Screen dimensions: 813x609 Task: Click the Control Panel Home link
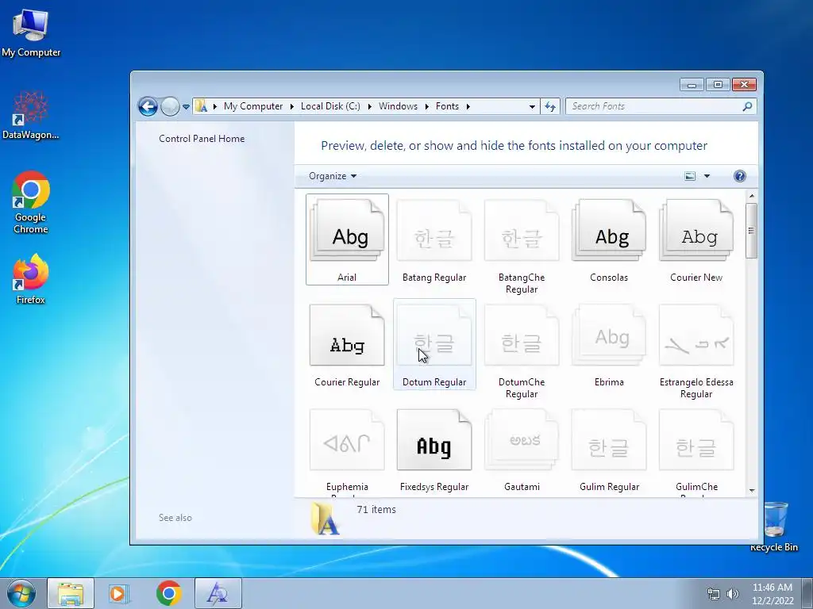pos(202,138)
